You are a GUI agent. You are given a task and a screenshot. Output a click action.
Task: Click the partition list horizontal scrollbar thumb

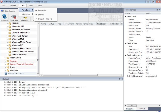coord(70,75)
